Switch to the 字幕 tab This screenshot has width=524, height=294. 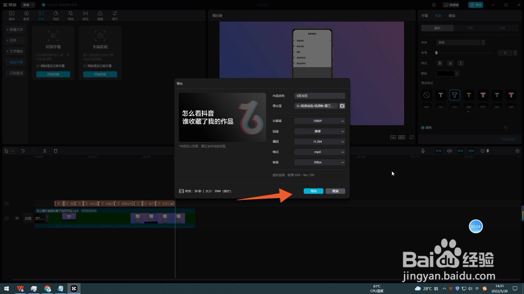point(424,16)
